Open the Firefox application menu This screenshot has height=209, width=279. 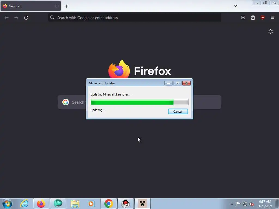pos(272,17)
